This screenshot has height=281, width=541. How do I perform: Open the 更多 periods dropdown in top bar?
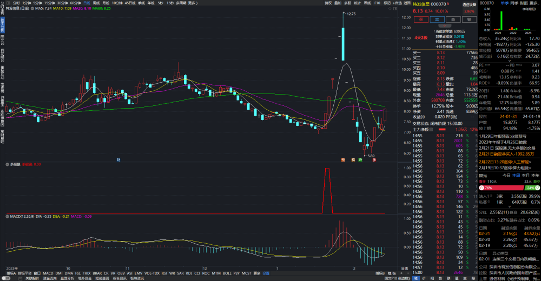click(192, 3)
